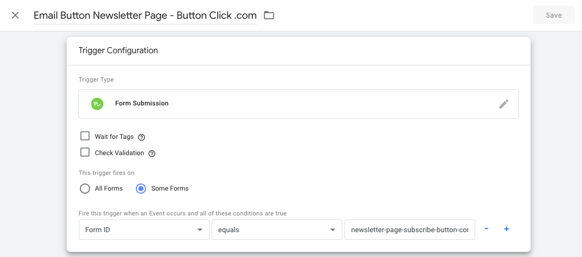This screenshot has width=582, height=257.
Task: Open the equals operator dropdown
Action: click(277, 230)
